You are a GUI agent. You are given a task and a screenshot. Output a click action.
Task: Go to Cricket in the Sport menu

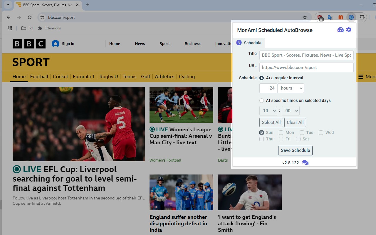click(x=61, y=77)
